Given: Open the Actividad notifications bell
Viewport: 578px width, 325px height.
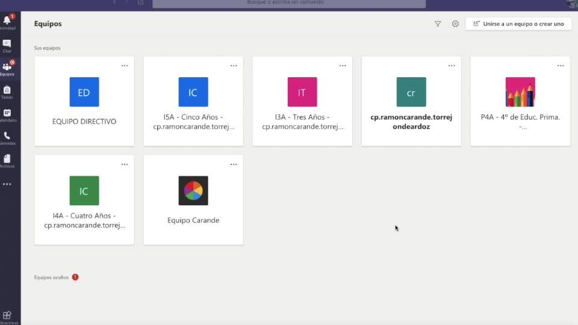Looking at the screenshot, I should 7,21.
